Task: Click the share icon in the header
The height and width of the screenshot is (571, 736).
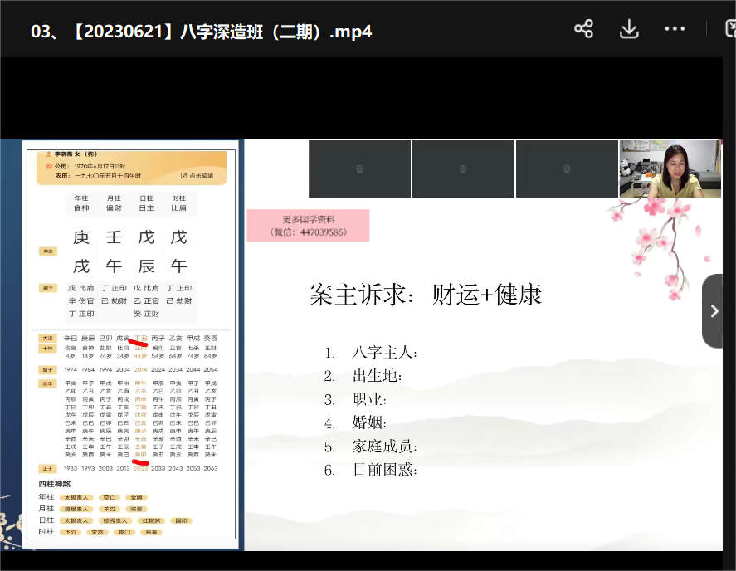Action: coord(583,29)
